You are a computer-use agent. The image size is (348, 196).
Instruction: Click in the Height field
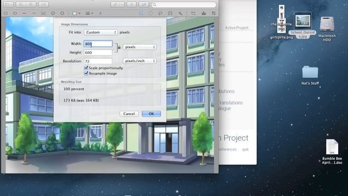[98, 52]
